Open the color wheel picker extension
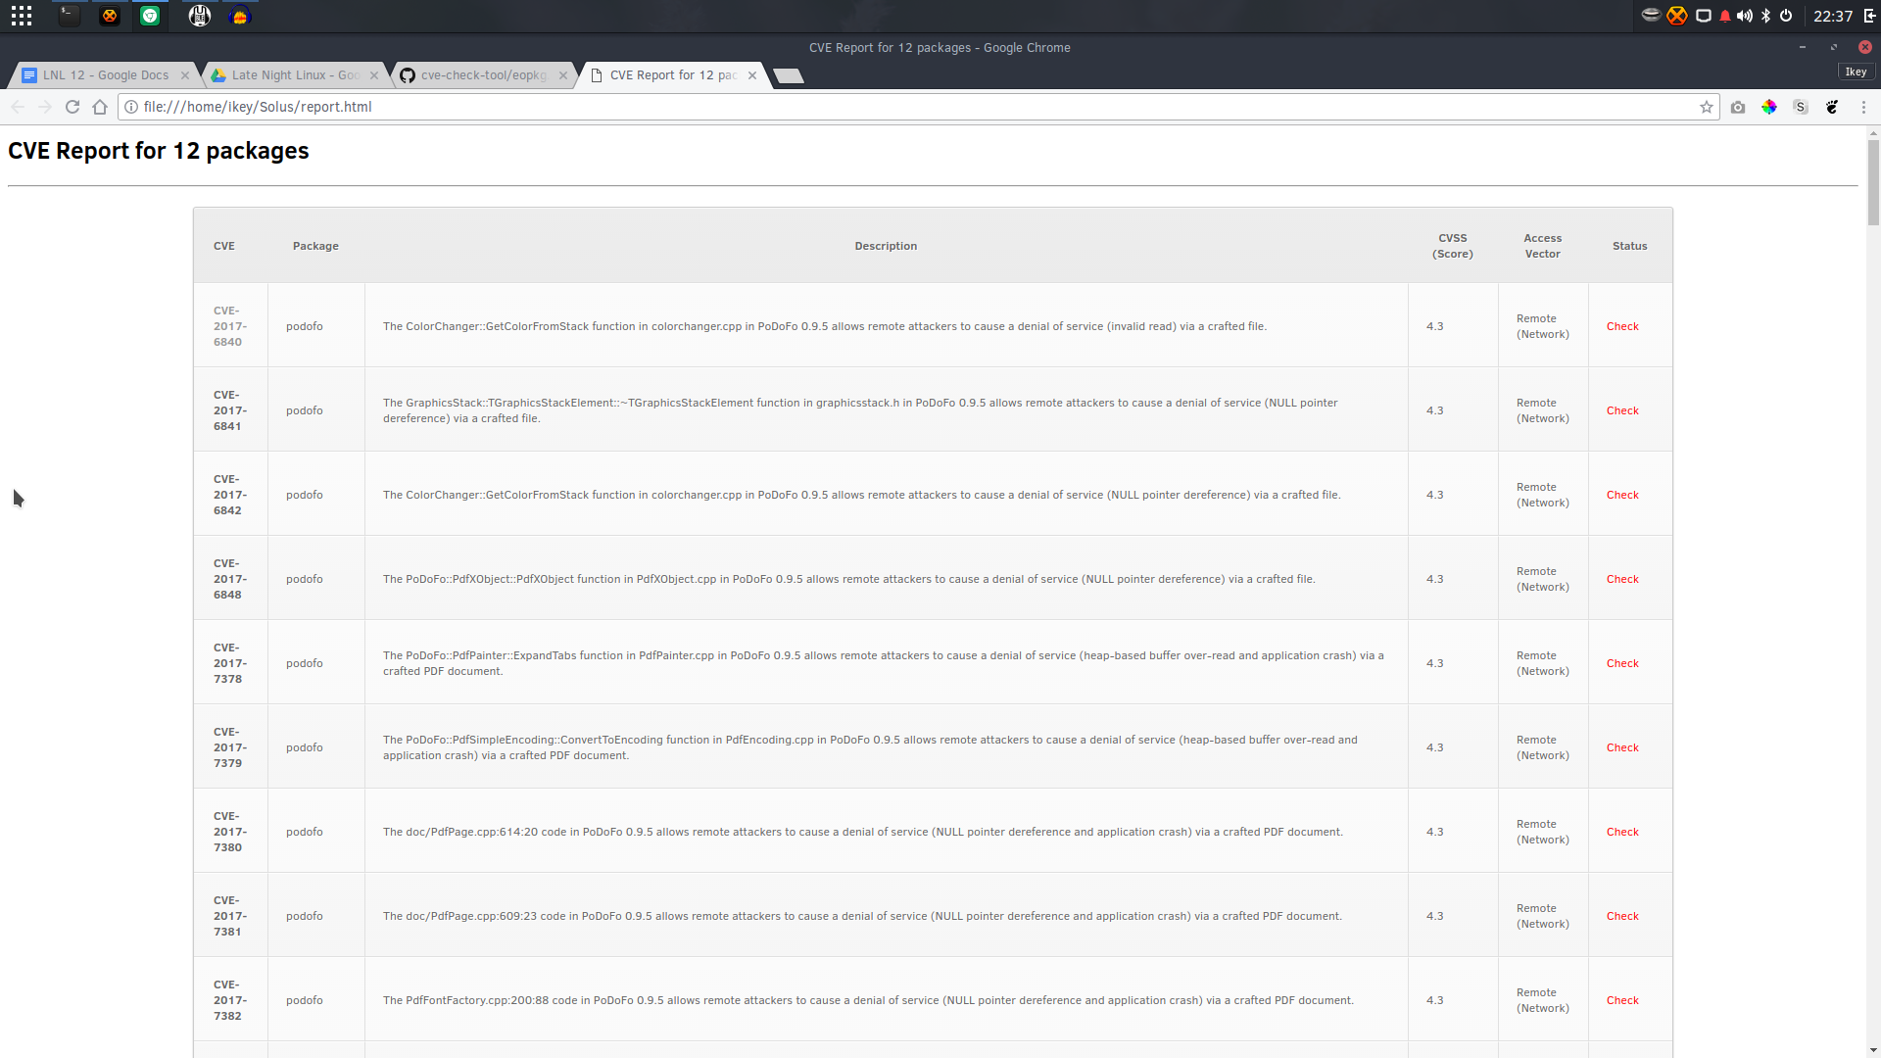The image size is (1881, 1058). tap(1769, 107)
